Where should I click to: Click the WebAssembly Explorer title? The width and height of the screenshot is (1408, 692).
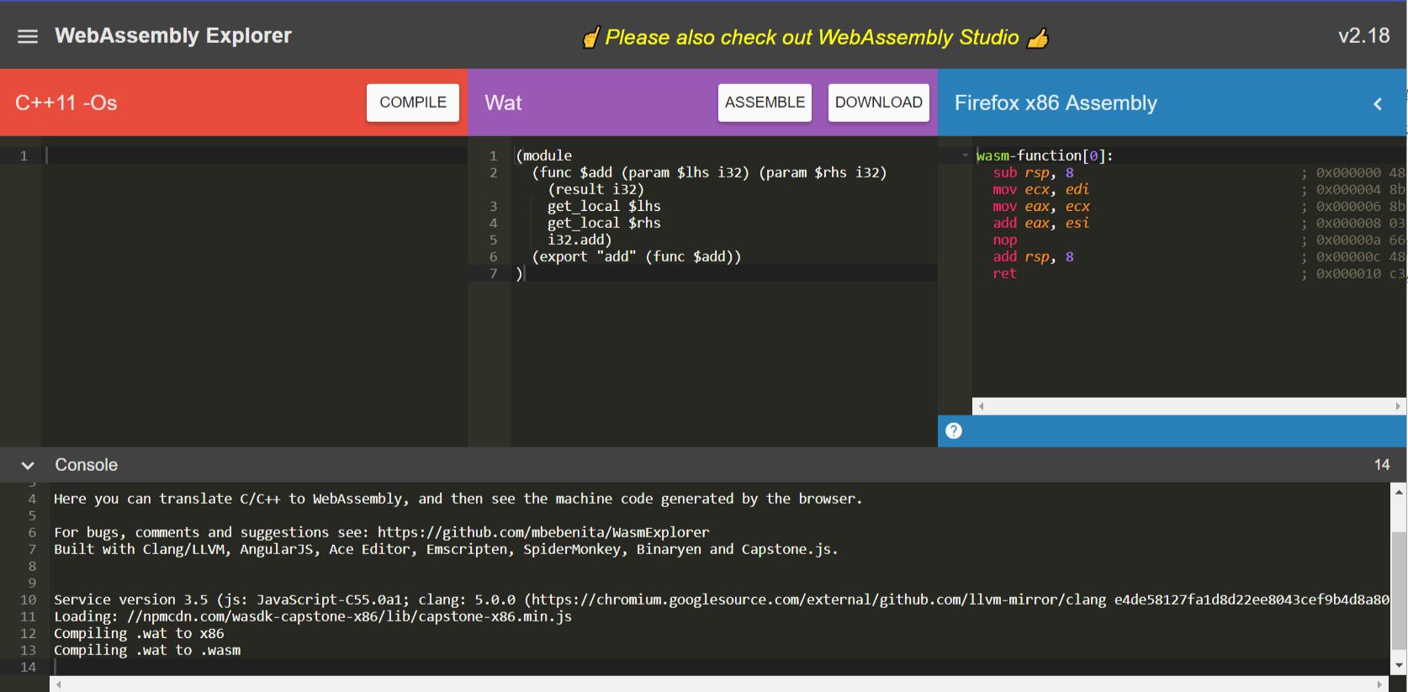coord(173,35)
